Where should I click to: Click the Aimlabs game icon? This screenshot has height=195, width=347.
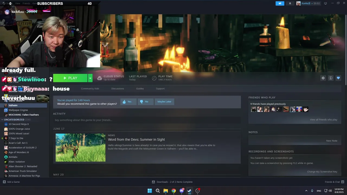tap(6, 157)
